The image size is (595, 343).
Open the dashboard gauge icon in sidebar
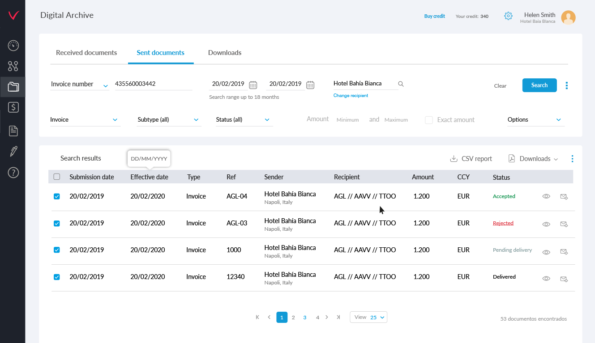[13, 45]
